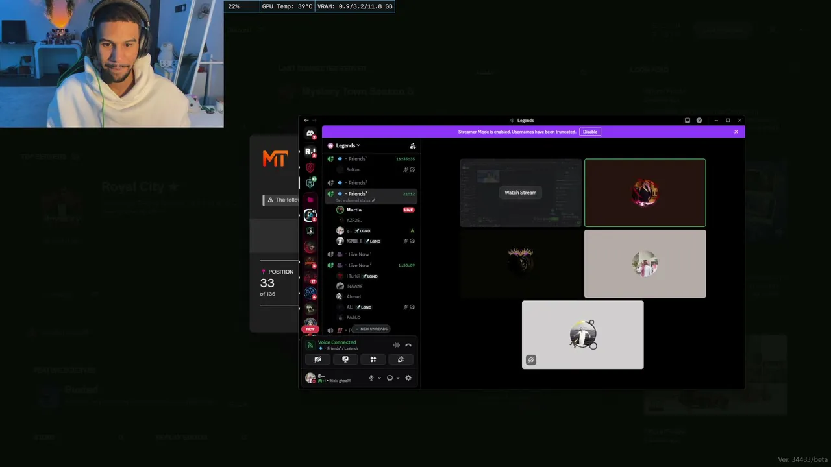The width and height of the screenshot is (831, 467).
Task: Select the bottom light-gray participant tile
Action: (583, 335)
